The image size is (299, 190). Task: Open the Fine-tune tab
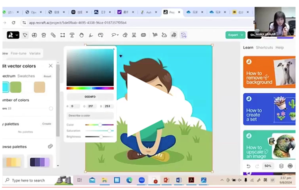click(18, 53)
